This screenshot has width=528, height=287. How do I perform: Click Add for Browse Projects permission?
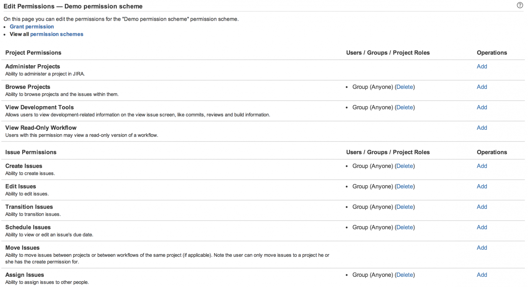pyautogui.click(x=482, y=87)
